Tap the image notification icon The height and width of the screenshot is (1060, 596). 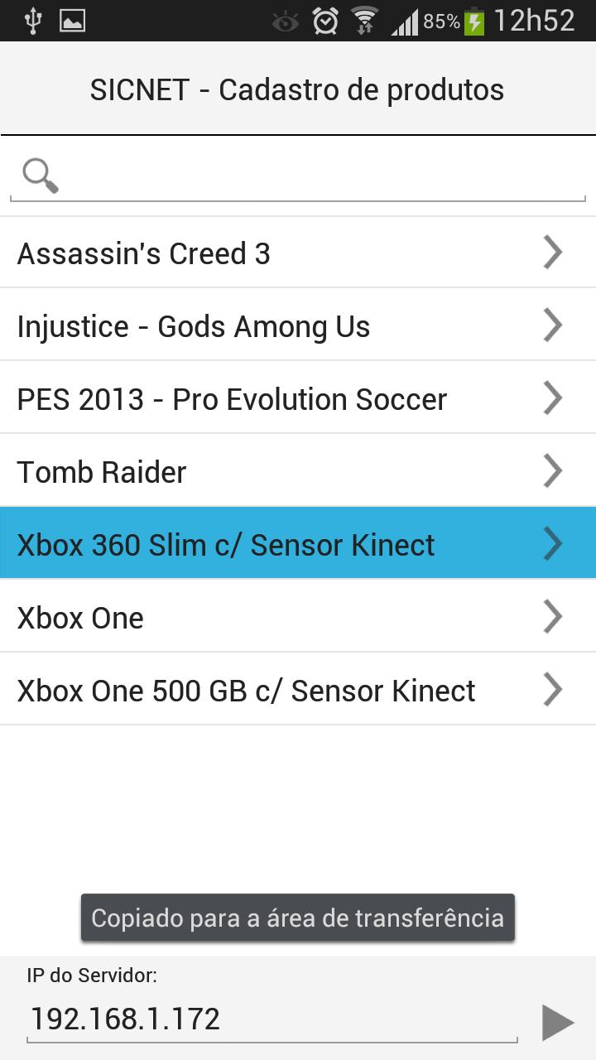[x=73, y=21]
